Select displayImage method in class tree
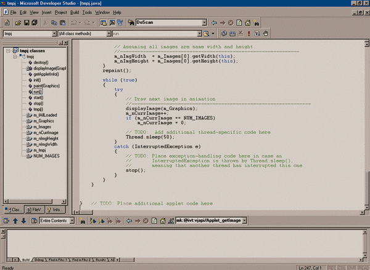Viewport: 370px width, 270px height. tap(50, 68)
